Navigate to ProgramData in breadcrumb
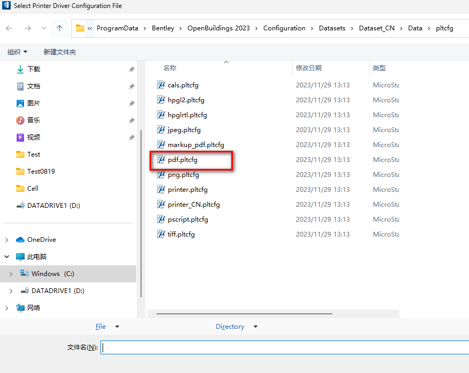Viewport: 469px width, 373px height. coord(118,28)
